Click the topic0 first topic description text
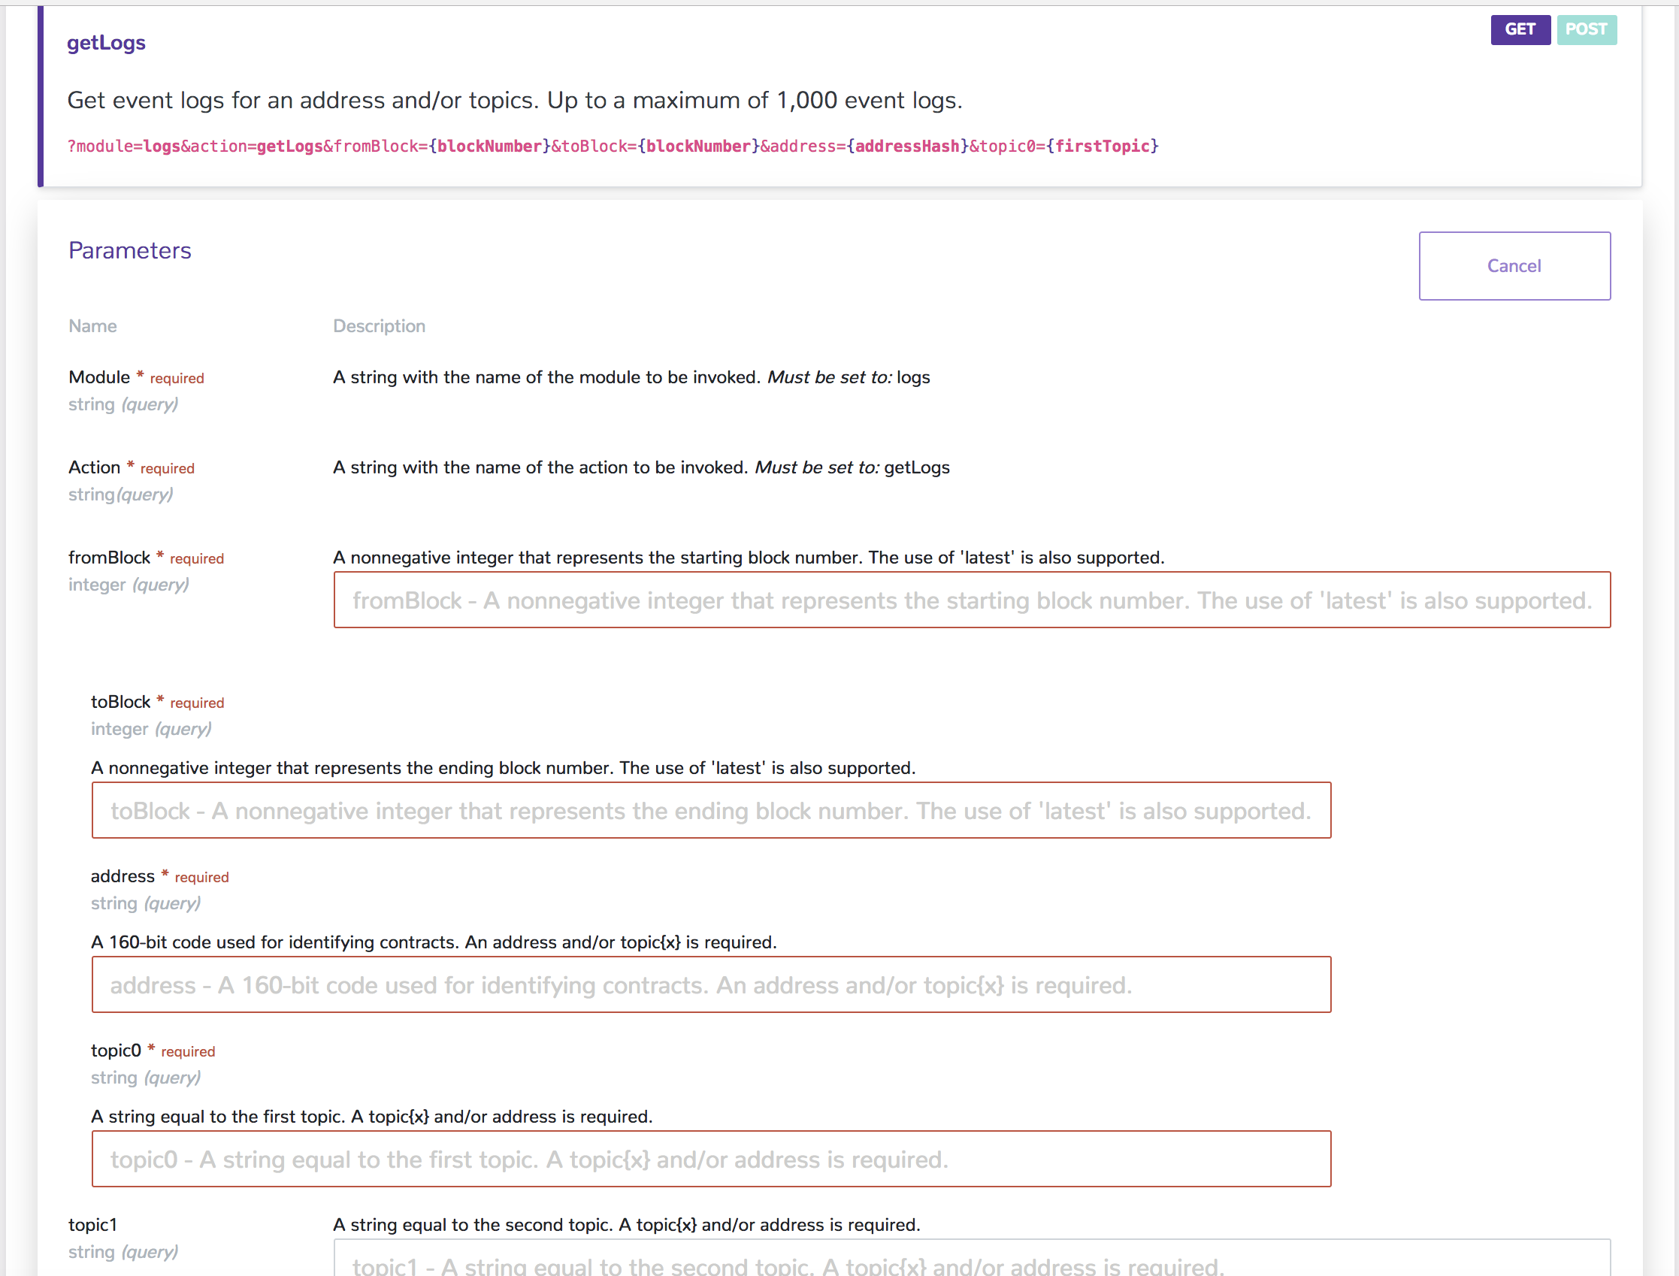 (x=372, y=1117)
